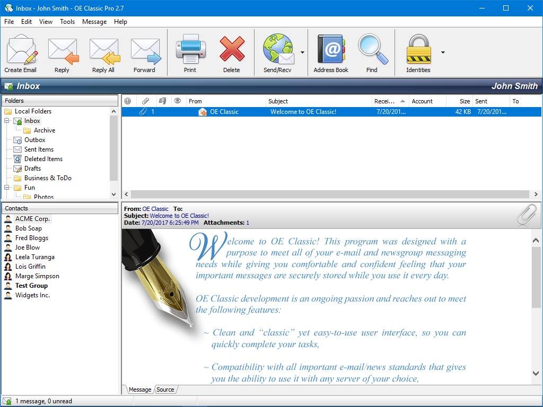Sort messages by Sent column
Image resolution: width=543 pixels, height=407 pixels.
pos(491,101)
